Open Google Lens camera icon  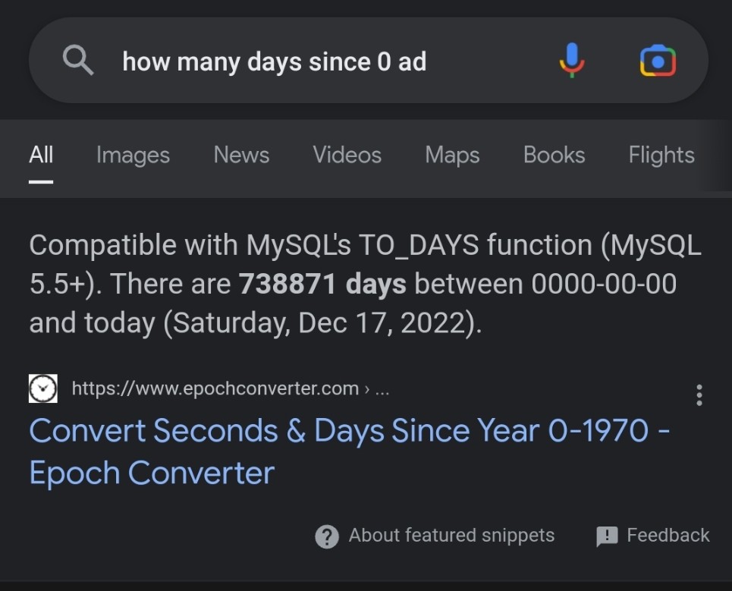658,61
